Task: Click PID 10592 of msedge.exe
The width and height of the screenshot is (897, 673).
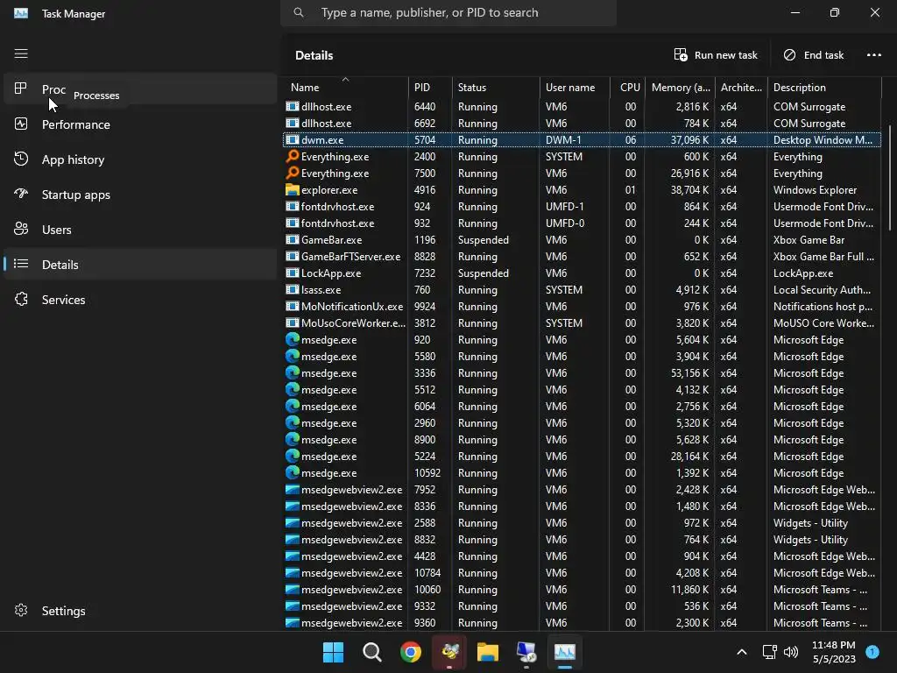Action: tap(427, 472)
